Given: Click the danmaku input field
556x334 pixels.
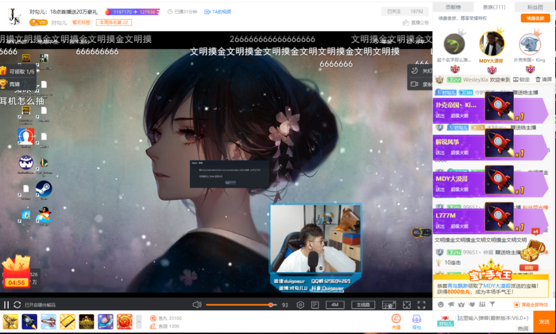Looking at the screenshot, I should pos(493,318).
